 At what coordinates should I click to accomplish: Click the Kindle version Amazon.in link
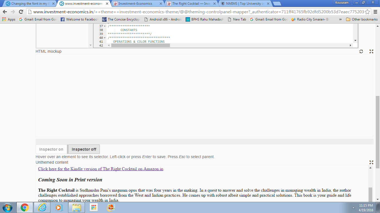click(101, 169)
